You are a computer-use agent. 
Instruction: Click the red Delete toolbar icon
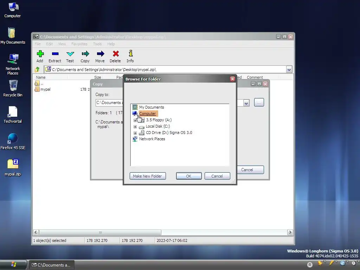coord(116,54)
